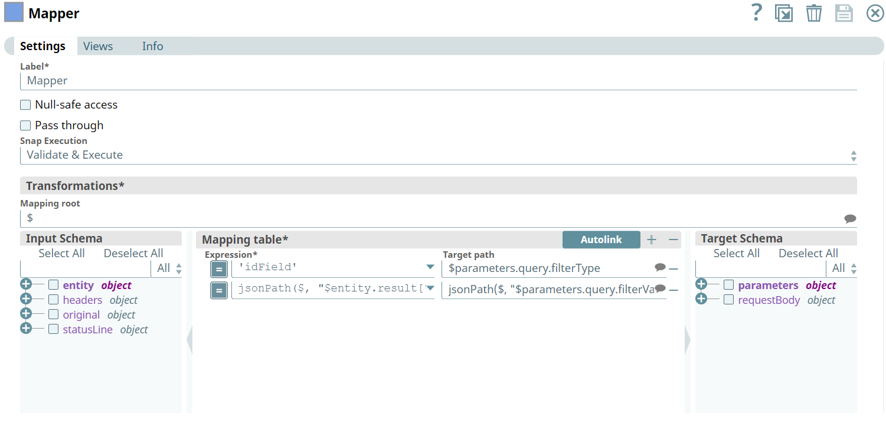Image resolution: width=886 pixels, height=423 pixels.
Task: Open expression bubble for Mapping root
Action: pyautogui.click(x=850, y=218)
